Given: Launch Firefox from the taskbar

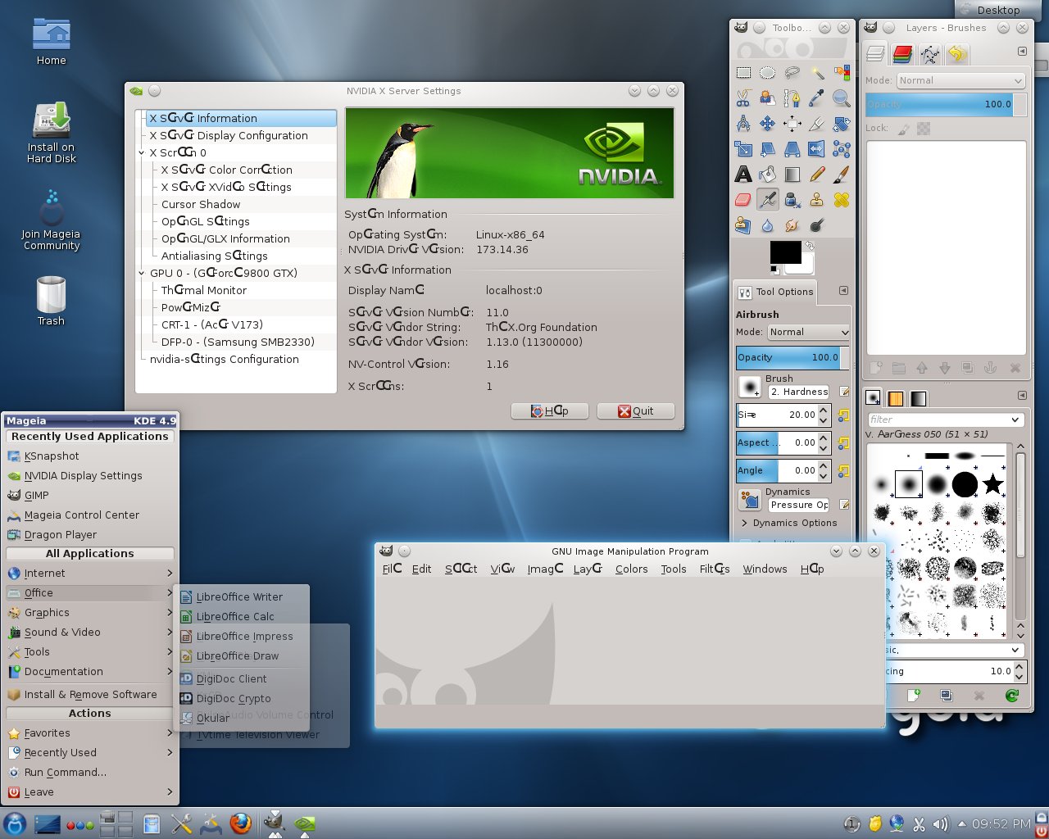Looking at the screenshot, I should point(241,823).
